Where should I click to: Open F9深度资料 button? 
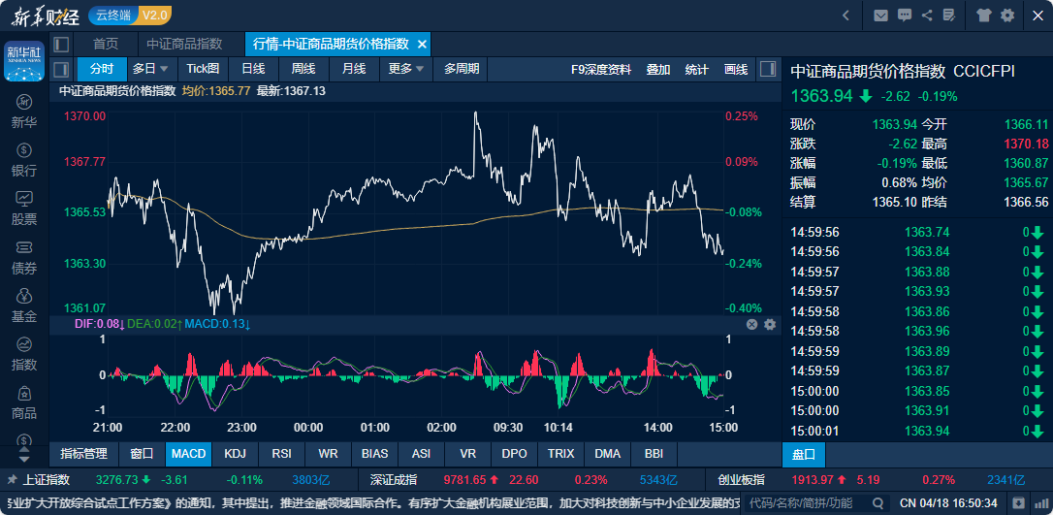tap(601, 69)
